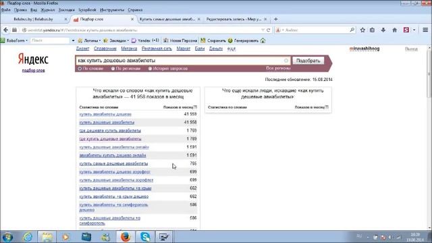Launch Internet Explorer from the taskbar

tap(28, 237)
